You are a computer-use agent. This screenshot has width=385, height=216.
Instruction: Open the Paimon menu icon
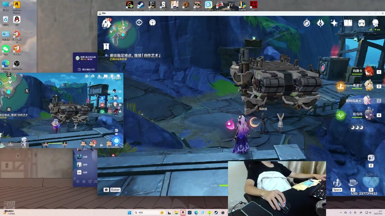pyautogui.click(x=107, y=23)
